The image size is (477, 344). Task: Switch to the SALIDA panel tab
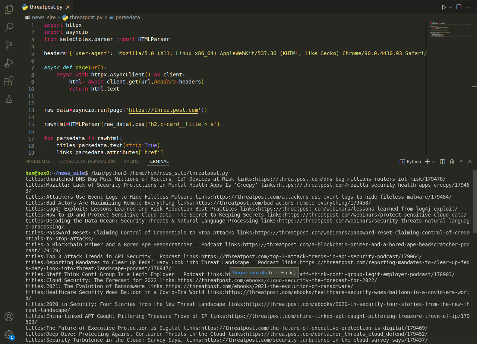point(131,161)
